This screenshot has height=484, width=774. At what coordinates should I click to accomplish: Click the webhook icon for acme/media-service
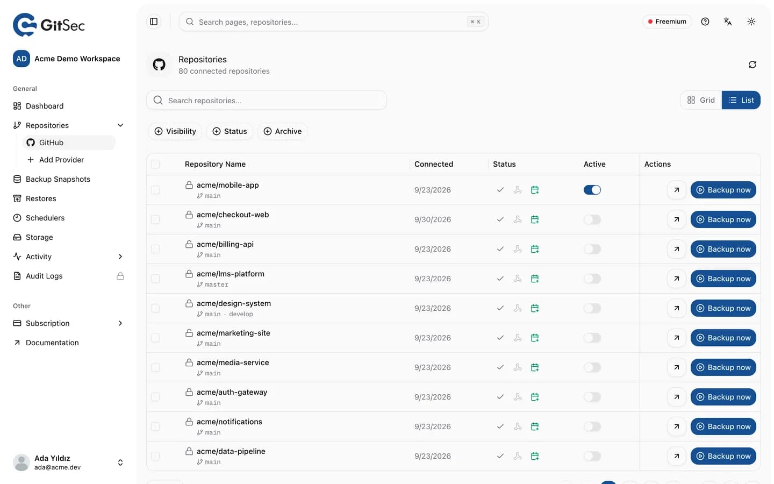pyautogui.click(x=518, y=367)
